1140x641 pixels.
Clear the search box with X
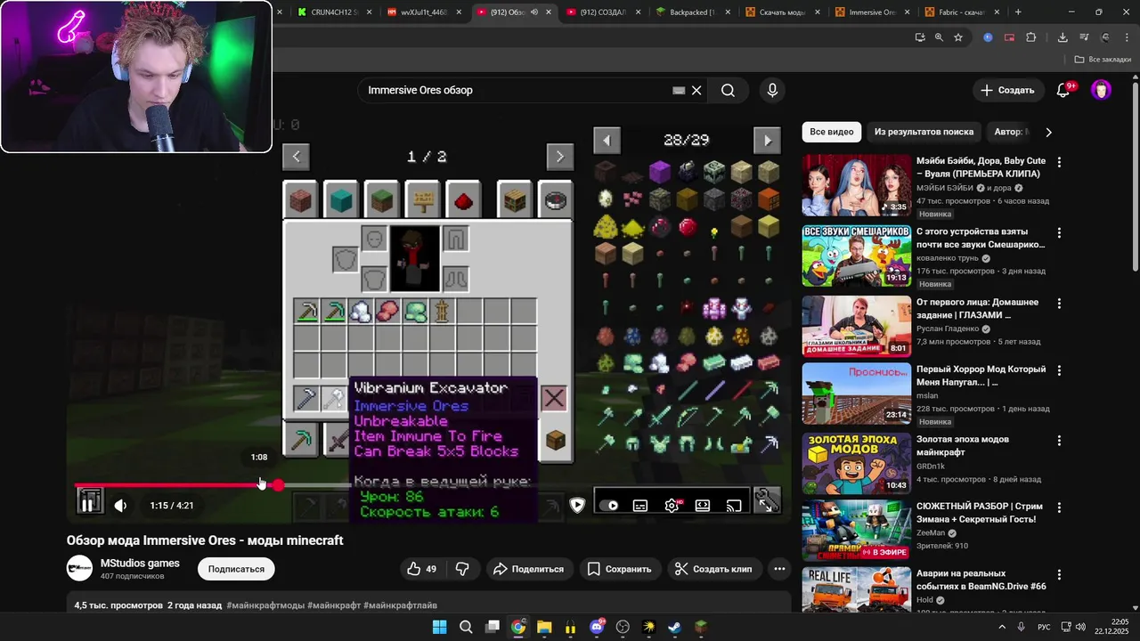(696, 90)
